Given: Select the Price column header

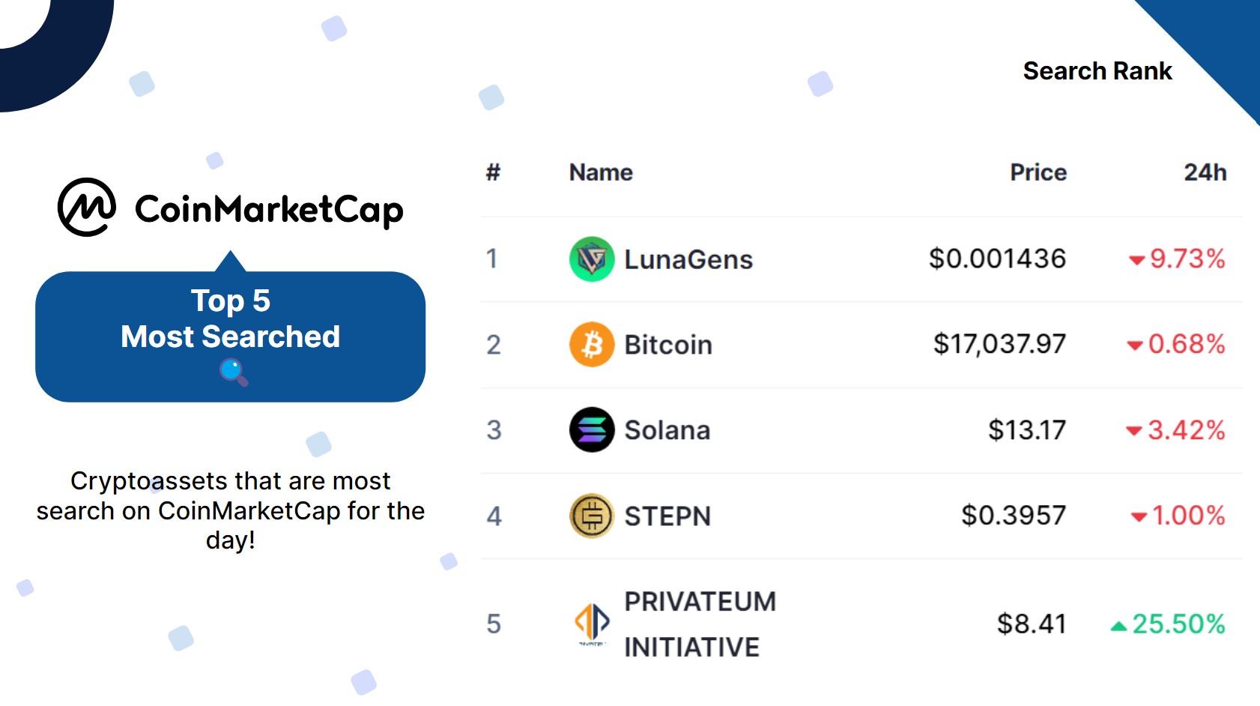Looking at the screenshot, I should (1038, 172).
